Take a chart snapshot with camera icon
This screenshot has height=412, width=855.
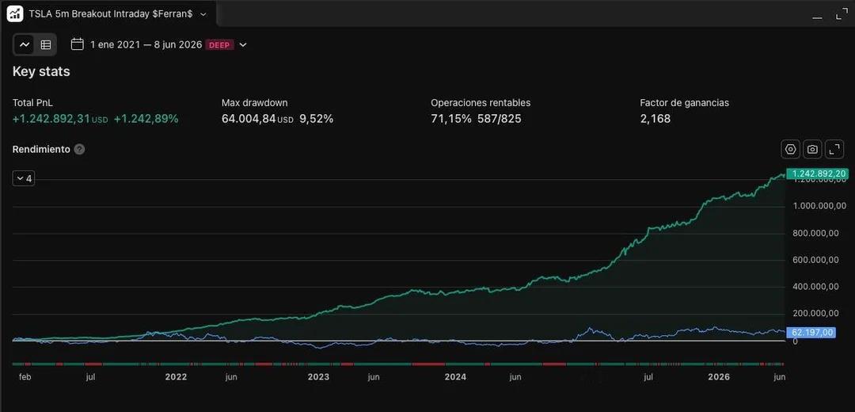(812, 149)
